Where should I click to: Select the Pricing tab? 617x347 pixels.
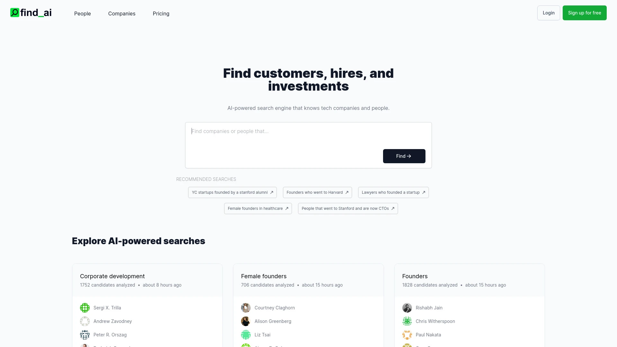click(161, 13)
